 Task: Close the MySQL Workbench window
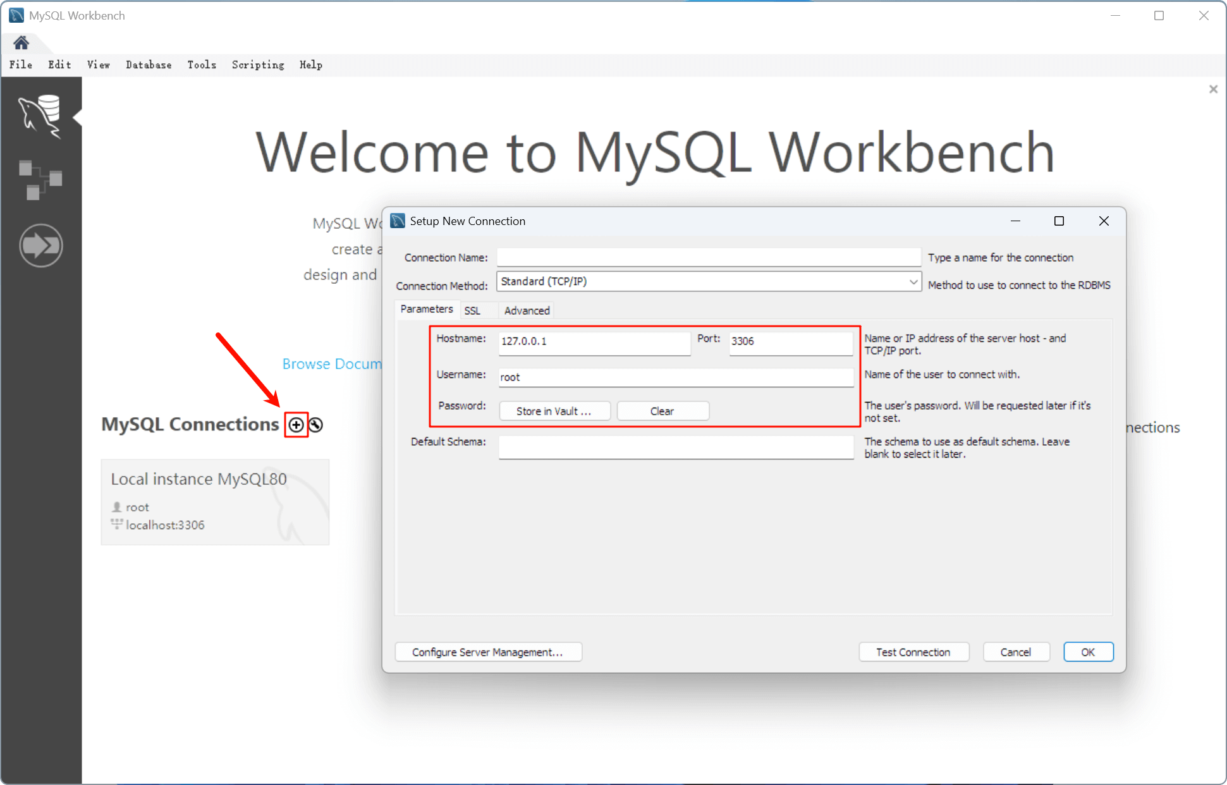1204,15
